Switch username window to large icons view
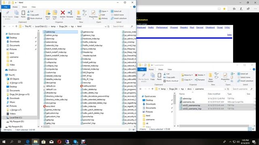259x145 pixels. coord(253,129)
